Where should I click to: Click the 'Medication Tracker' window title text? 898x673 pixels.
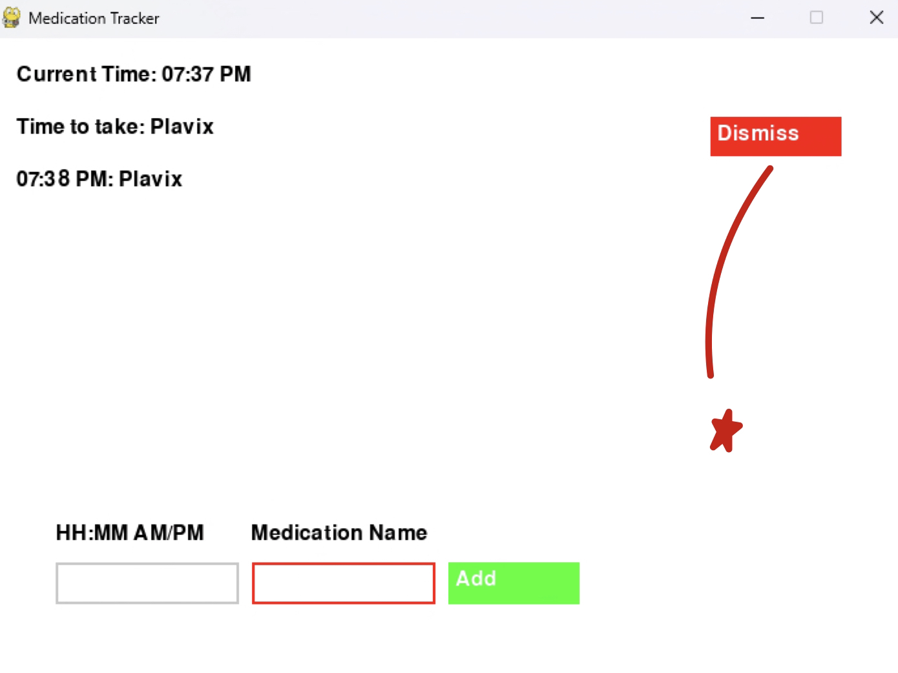(x=94, y=19)
